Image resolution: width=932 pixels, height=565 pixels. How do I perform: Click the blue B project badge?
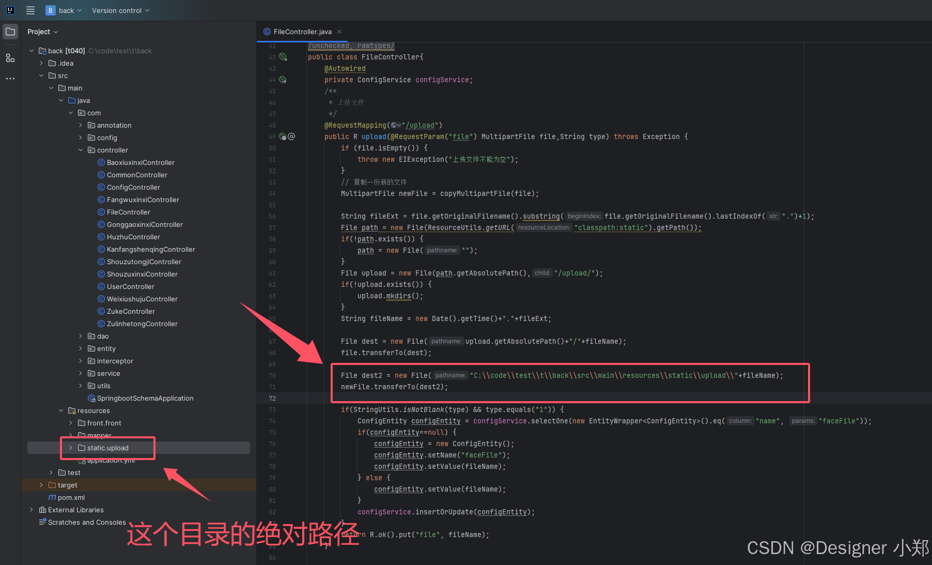[x=51, y=10]
